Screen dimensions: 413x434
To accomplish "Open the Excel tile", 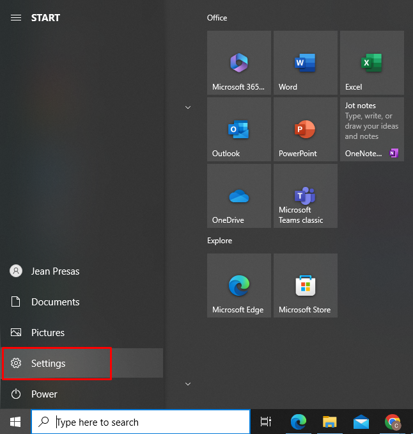I will [x=372, y=63].
